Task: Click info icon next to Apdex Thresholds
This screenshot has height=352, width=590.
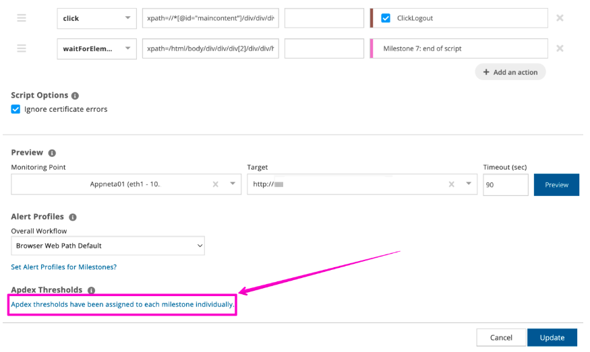Action: 91,291
